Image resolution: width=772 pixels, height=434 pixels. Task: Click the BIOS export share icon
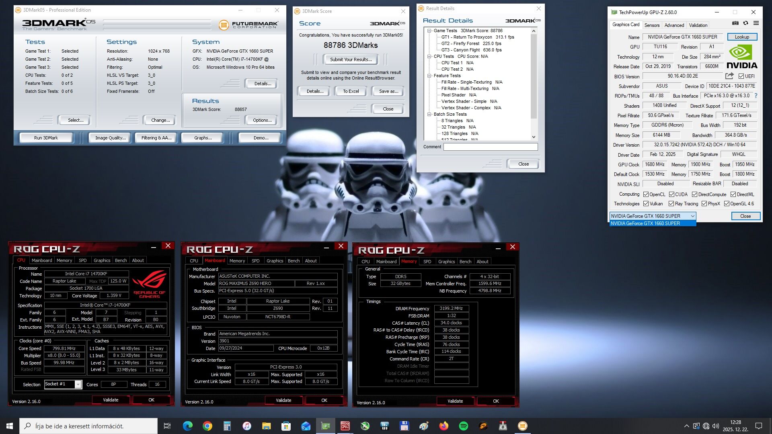pos(729,76)
